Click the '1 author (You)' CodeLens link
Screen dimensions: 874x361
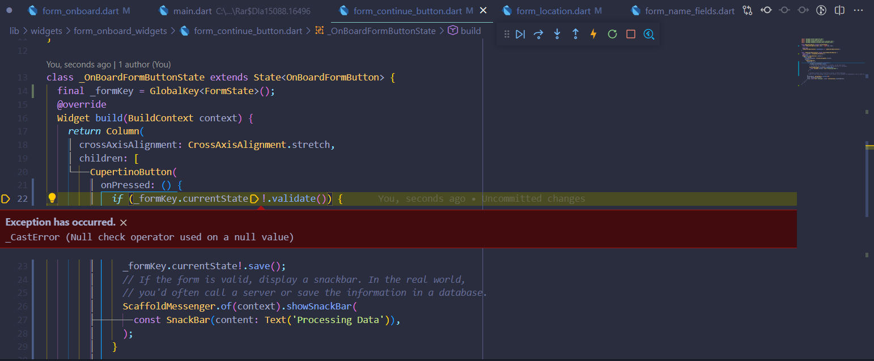tap(145, 65)
